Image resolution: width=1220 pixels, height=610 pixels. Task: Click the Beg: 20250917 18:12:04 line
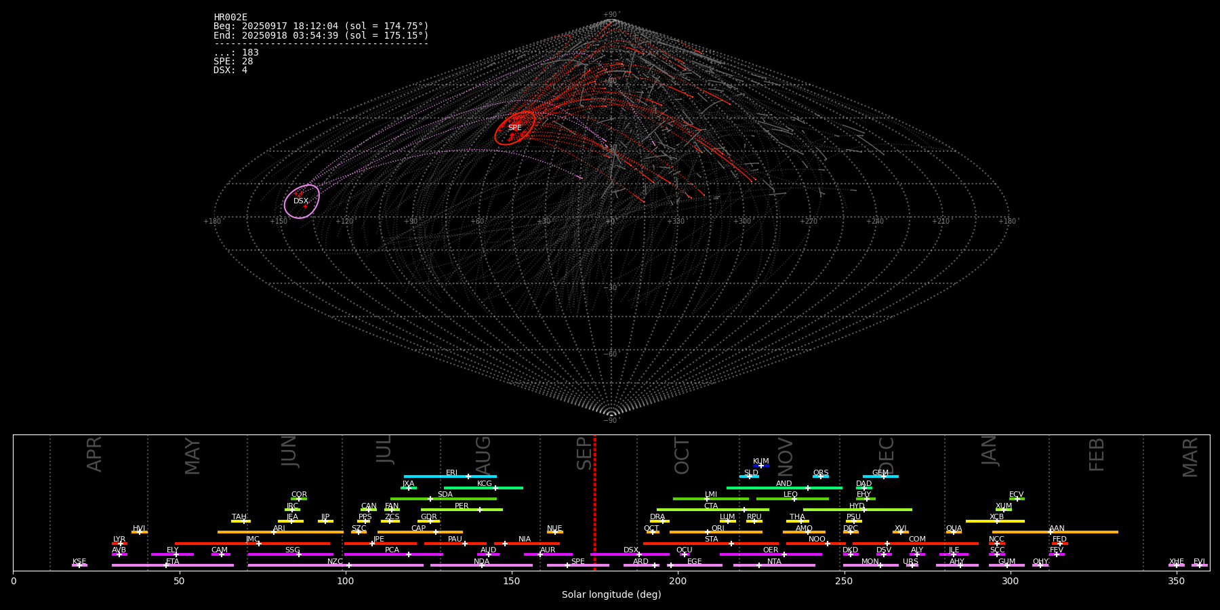pyautogui.click(x=321, y=26)
